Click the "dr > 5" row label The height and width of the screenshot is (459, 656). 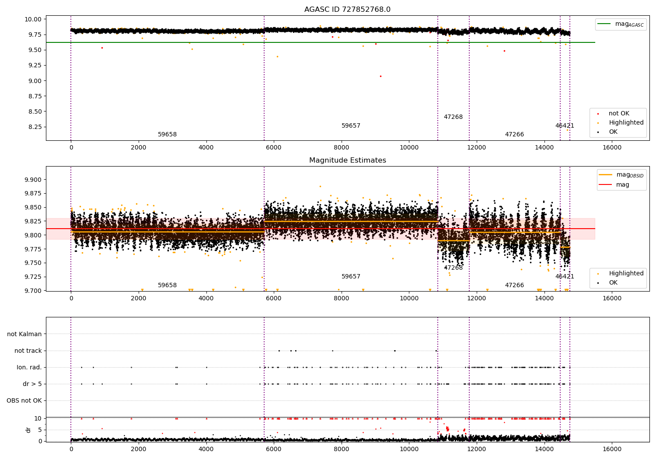32,384
